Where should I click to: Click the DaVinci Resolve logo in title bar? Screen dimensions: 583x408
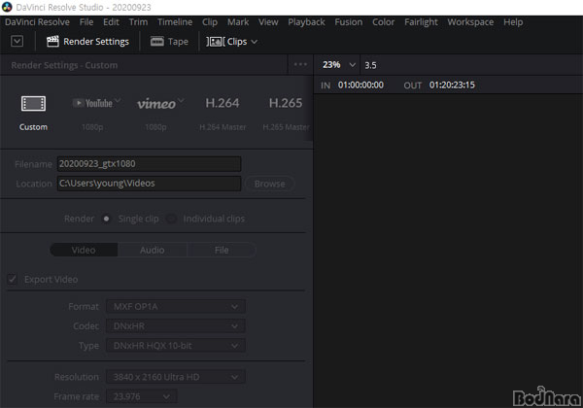click(7, 7)
